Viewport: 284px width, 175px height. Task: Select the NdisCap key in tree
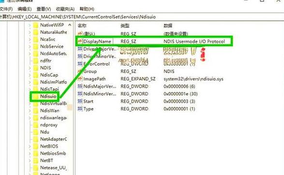(49, 75)
